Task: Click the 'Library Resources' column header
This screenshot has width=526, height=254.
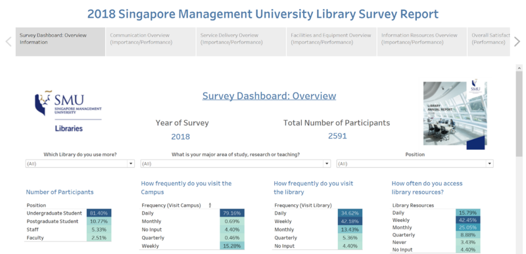Action: (x=413, y=205)
